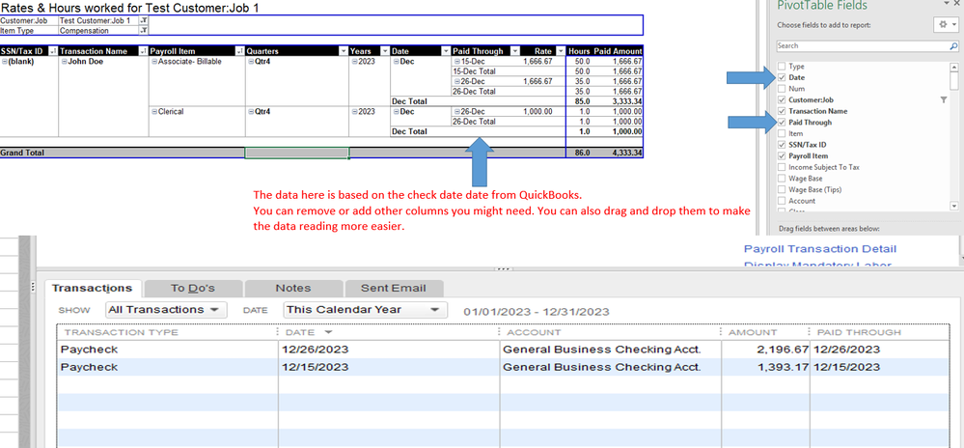
Task: Collapse the Clerical payroll item group
Action: (155, 112)
